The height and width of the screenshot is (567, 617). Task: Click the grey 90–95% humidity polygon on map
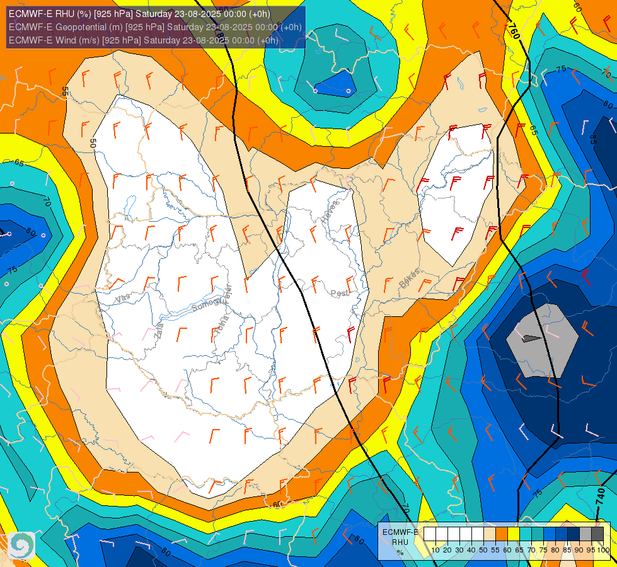542,341
